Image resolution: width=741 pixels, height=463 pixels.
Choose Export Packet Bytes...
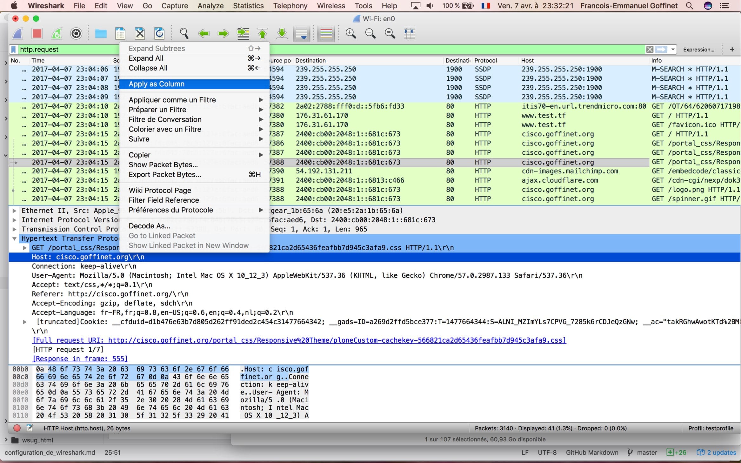[194, 175]
